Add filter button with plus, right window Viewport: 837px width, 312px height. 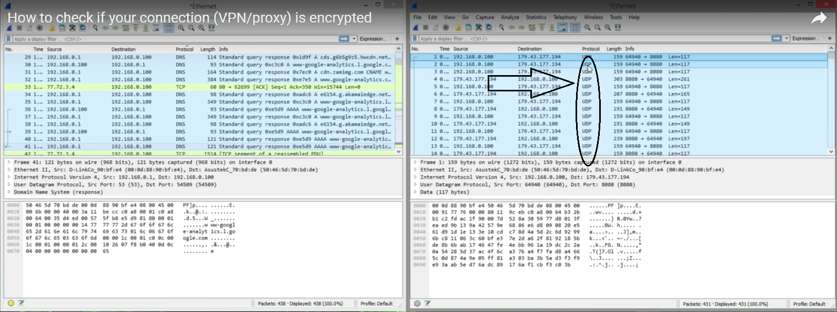[830, 38]
